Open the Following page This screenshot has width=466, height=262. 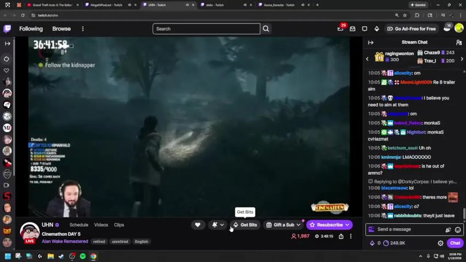coord(31,29)
